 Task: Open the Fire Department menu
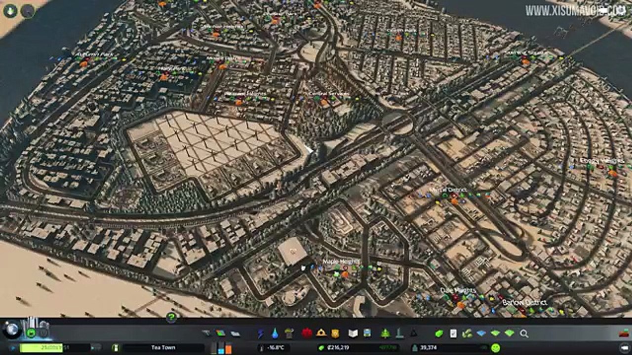(321, 334)
